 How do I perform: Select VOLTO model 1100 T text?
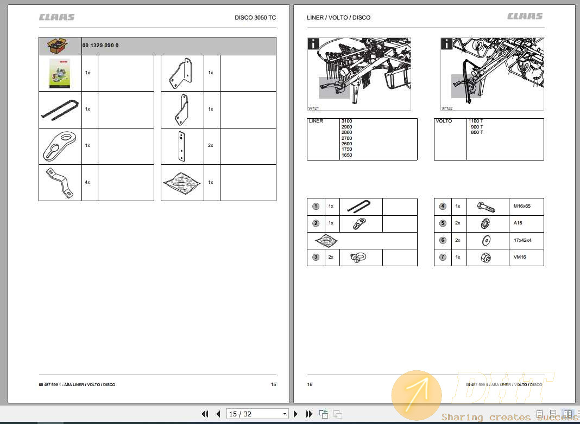[x=476, y=121]
